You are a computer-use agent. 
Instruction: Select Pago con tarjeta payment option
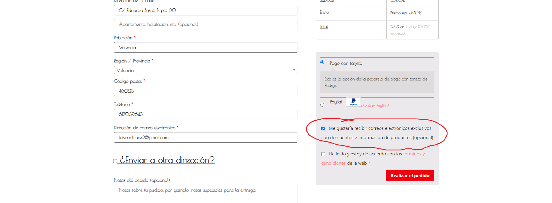[322, 62]
